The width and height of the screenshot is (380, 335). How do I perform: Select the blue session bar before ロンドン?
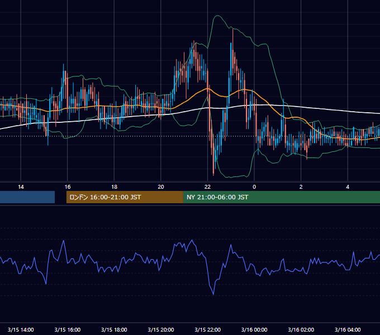click(x=27, y=197)
